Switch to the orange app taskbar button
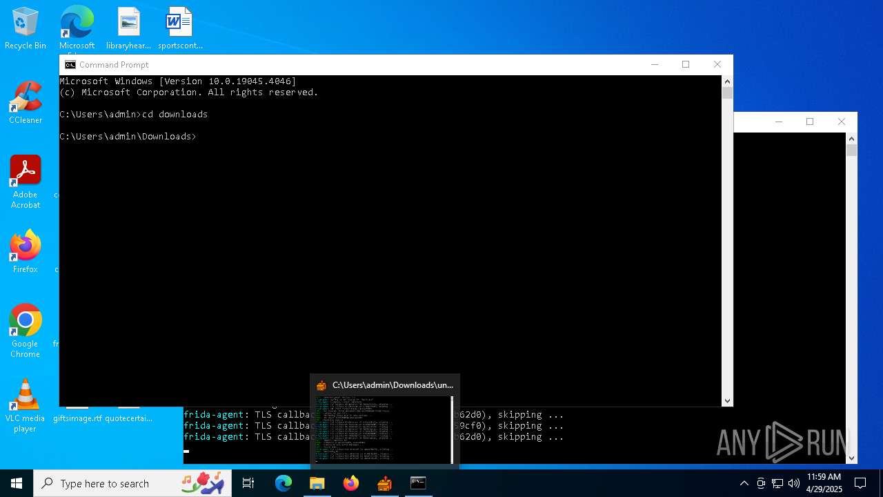 (385, 483)
